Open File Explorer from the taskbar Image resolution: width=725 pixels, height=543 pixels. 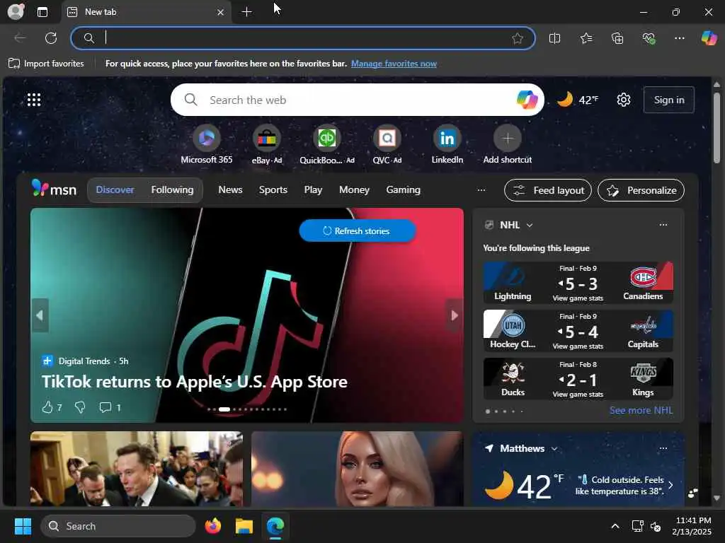(x=244, y=526)
